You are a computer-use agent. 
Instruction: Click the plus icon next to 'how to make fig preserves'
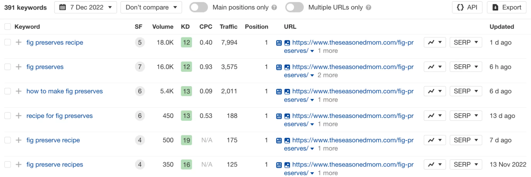(18, 91)
